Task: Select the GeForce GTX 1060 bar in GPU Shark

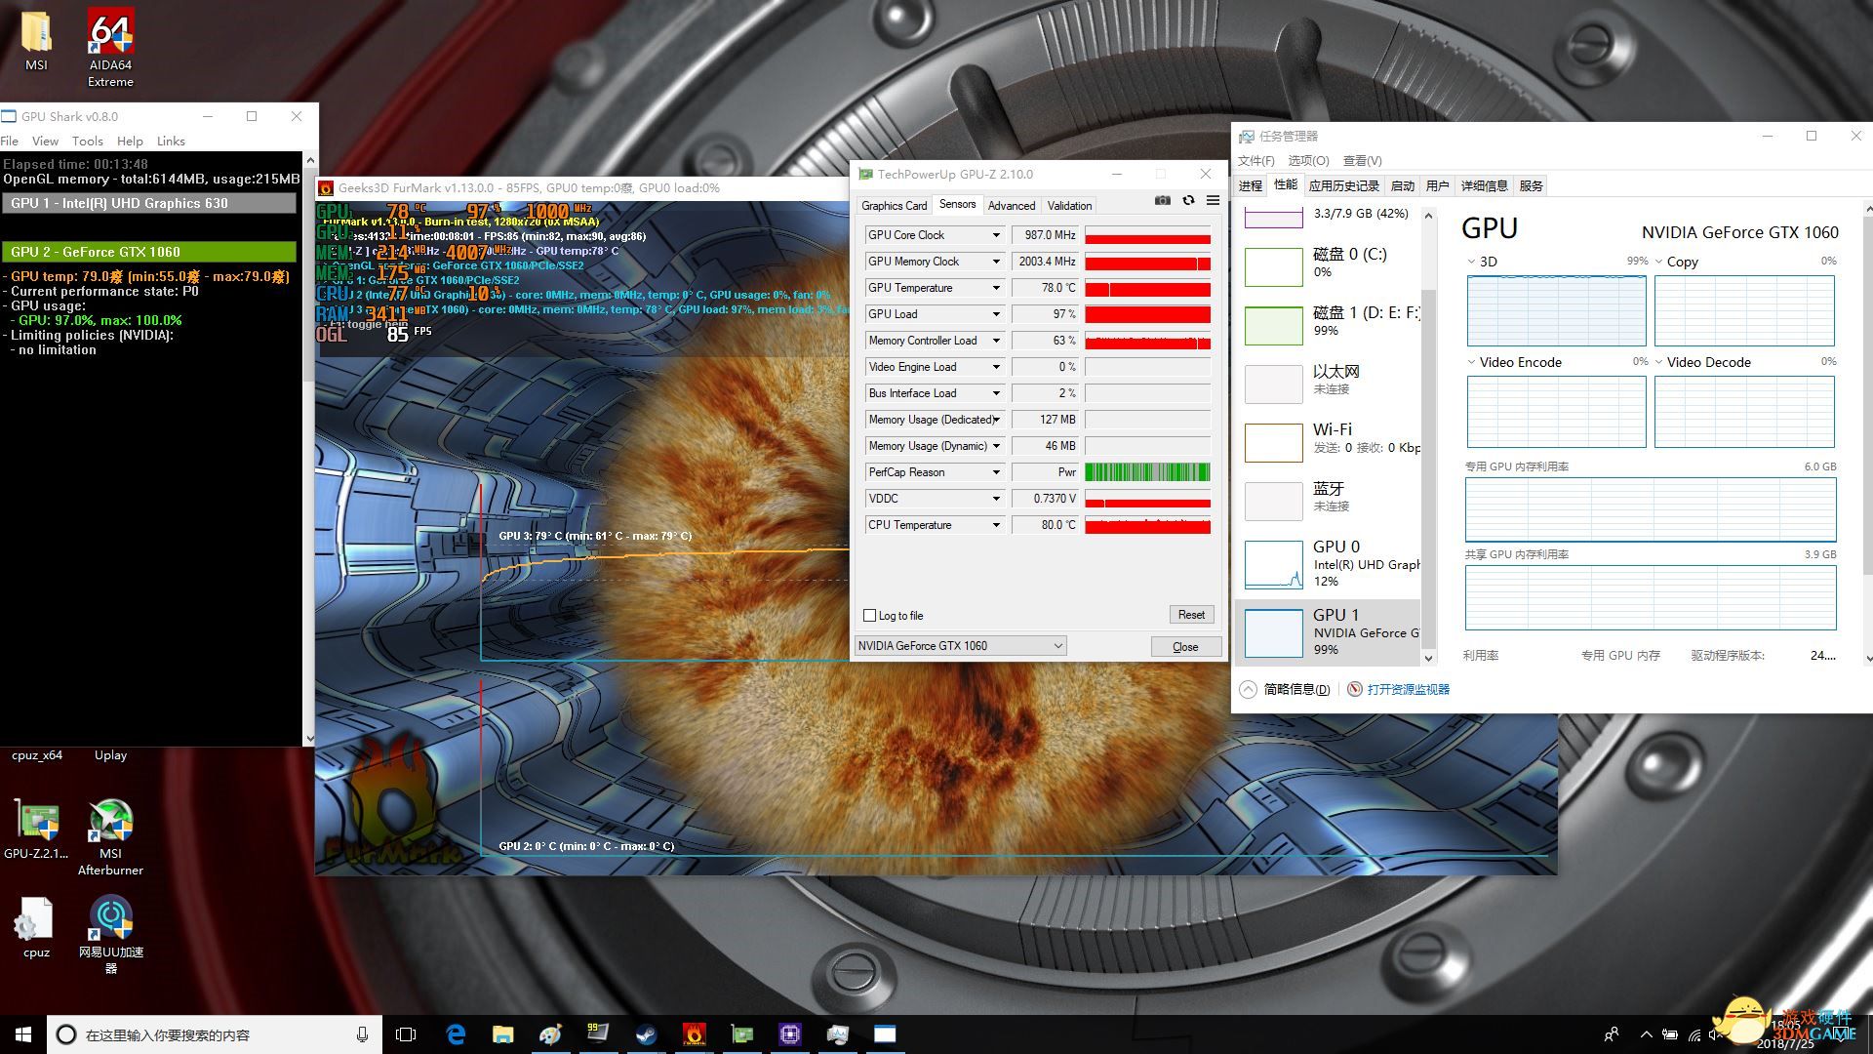Action: (x=149, y=252)
